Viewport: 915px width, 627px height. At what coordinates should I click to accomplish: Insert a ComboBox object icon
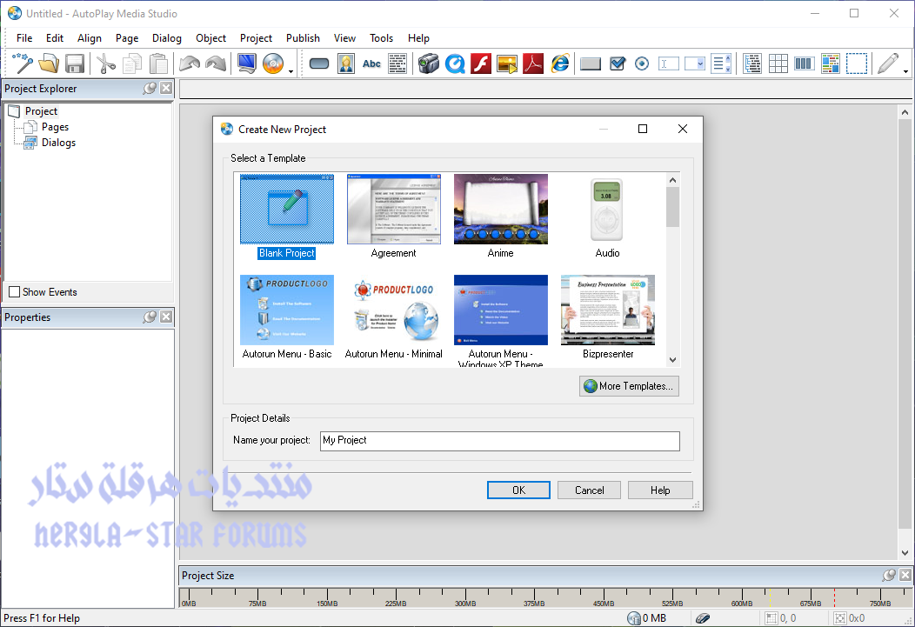click(x=694, y=63)
